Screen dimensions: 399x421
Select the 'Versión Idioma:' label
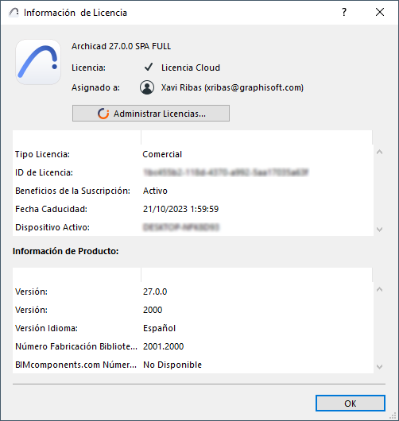[x=46, y=328]
